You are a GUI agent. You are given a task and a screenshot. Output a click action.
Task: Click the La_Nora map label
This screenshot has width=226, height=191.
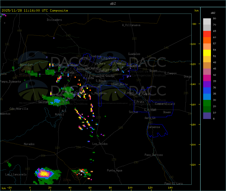[100, 63]
